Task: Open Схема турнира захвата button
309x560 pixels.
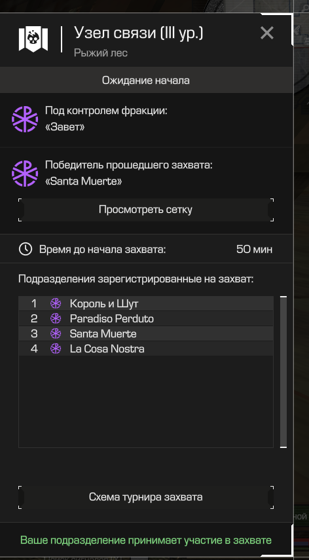Action: (146, 497)
